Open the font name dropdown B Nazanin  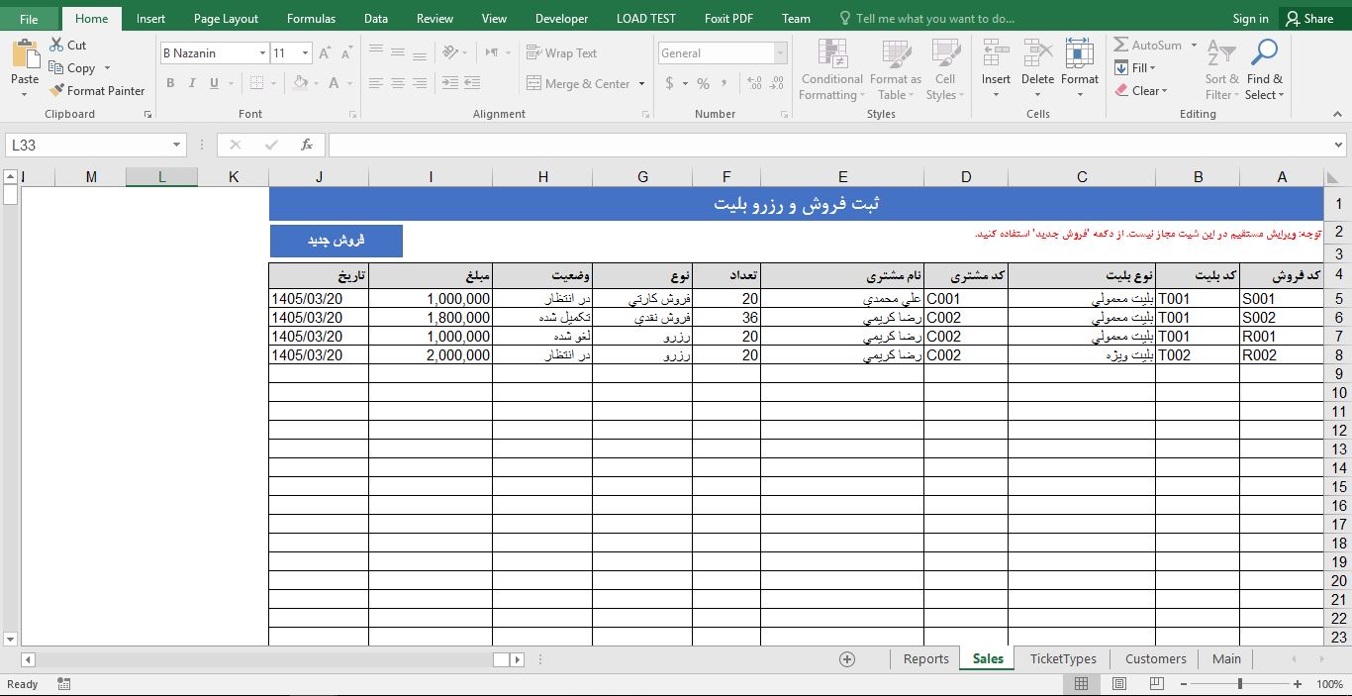(262, 53)
